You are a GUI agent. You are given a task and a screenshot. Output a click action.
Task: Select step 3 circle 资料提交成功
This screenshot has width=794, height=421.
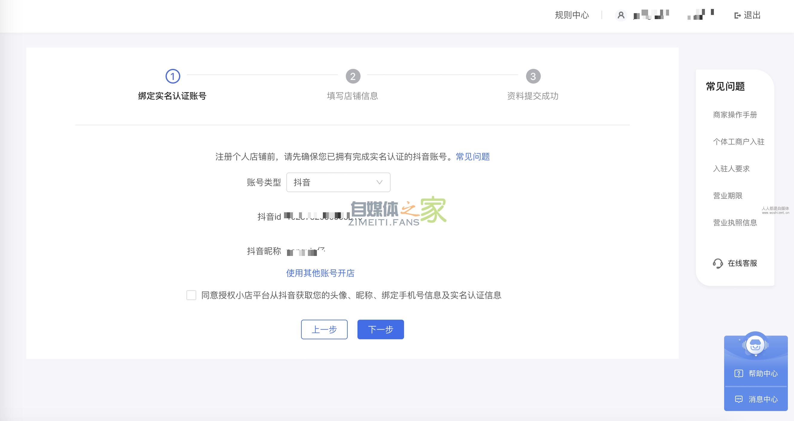534,77
